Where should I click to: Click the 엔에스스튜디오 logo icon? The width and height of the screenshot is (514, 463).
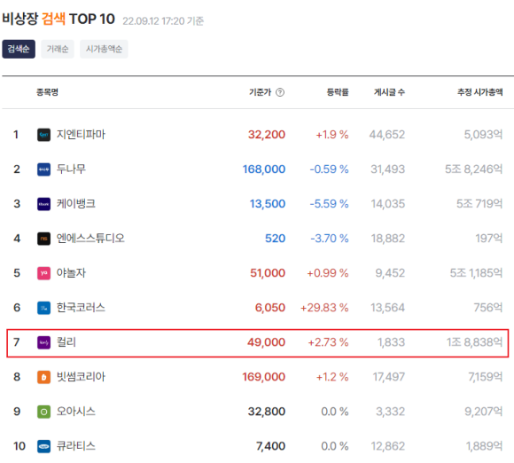[x=43, y=239]
